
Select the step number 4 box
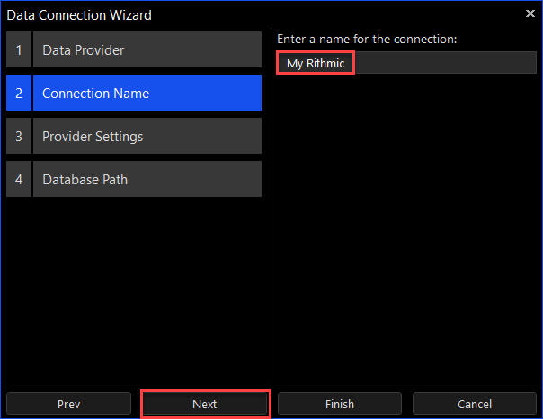19,179
